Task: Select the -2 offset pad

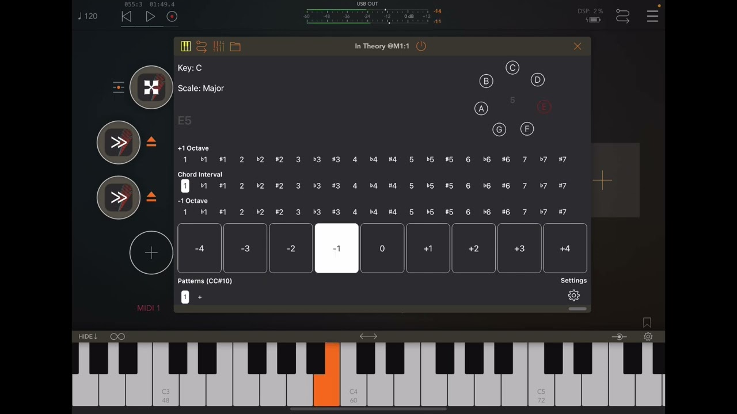Action: point(291,248)
